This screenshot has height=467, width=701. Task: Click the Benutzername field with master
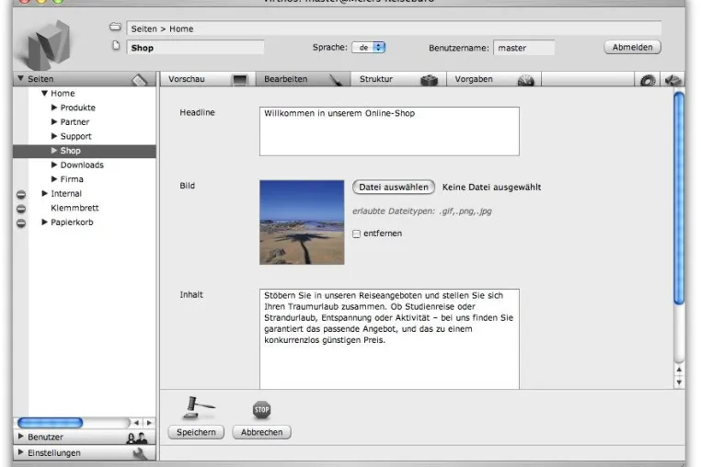(524, 48)
